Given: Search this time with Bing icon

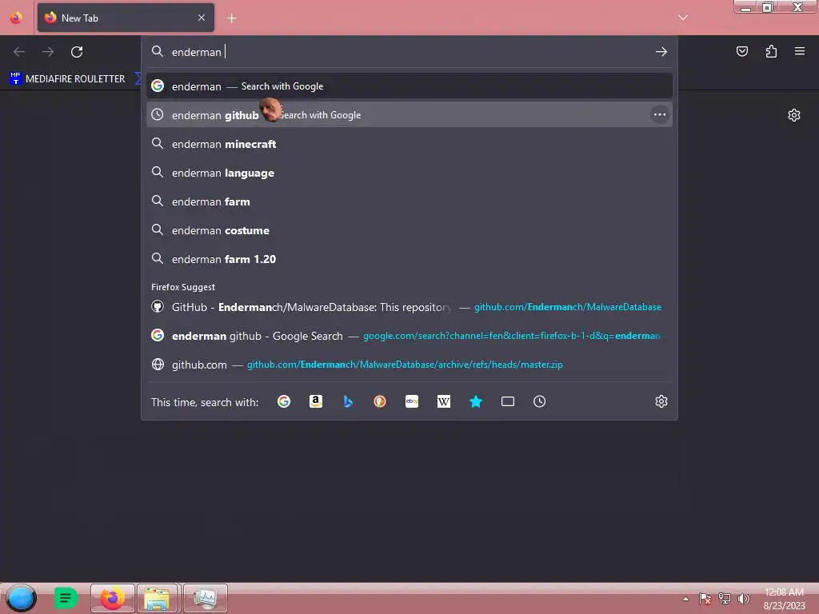Looking at the screenshot, I should [348, 401].
